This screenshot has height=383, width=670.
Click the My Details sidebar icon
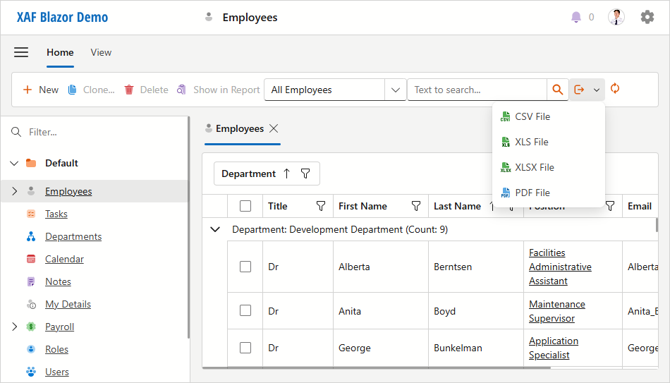tap(31, 304)
